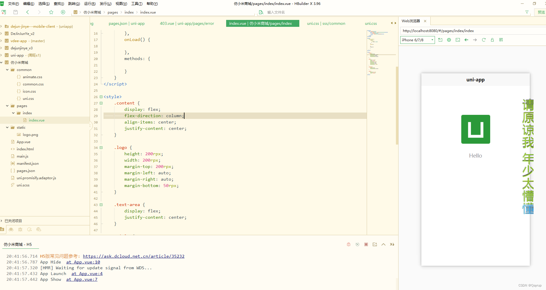546x290 pixels.
Task: Click the run (play) icon in toolbar
Action: tap(63, 12)
